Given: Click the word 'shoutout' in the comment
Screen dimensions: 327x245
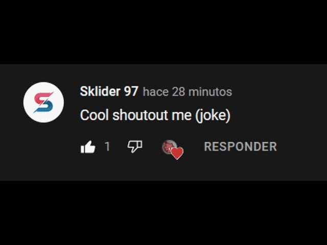Looking at the screenshot, I should [x=140, y=115].
